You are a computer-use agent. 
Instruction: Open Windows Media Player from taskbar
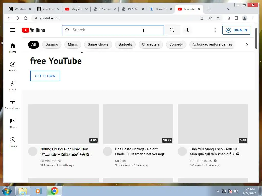tap(38, 191)
